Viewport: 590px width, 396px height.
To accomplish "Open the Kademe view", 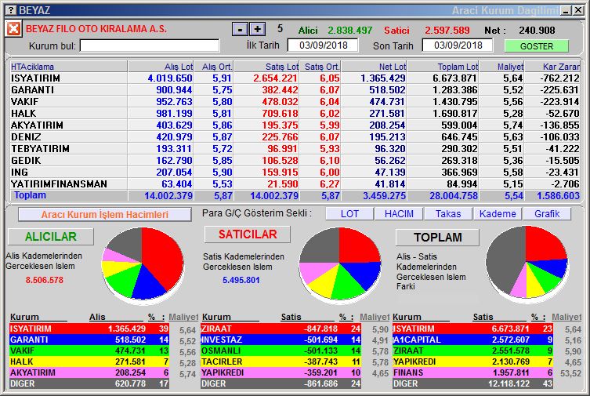I will pos(498,214).
